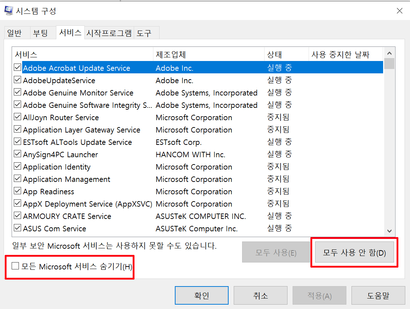Click ESTsoft Corp. manufacturer cell

178,142
